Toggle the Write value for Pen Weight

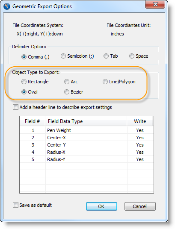click(x=140, y=130)
